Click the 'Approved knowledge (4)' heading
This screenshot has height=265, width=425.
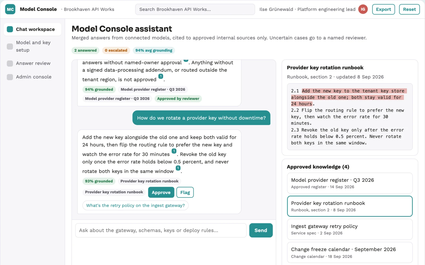(x=318, y=167)
